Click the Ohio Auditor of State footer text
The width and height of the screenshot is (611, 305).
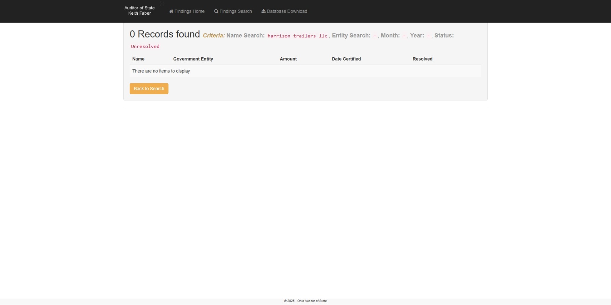click(305, 301)
